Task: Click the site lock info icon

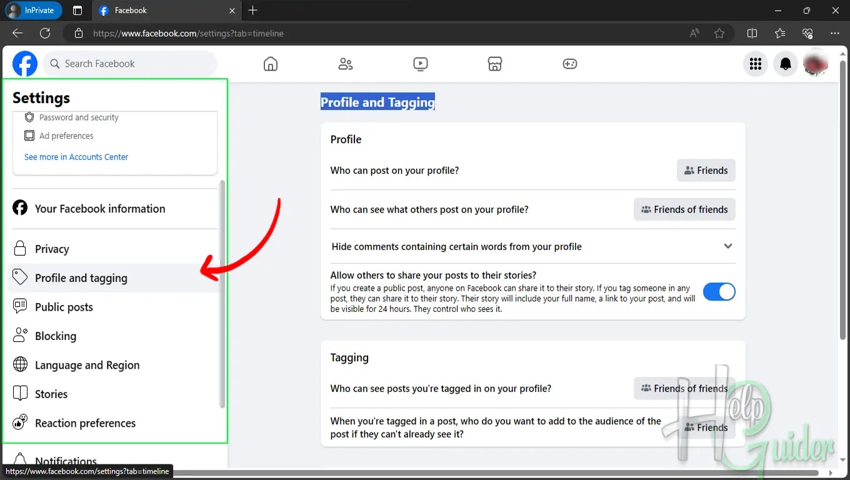Action: coord(78,33)
